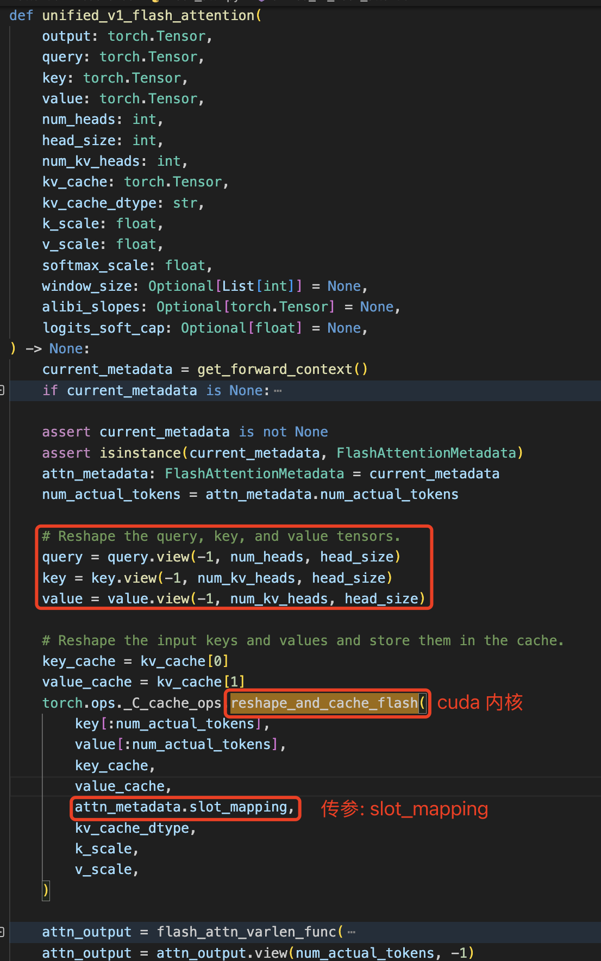The width and height of the screenshot is (601, 961).
Task: Click the 'value = value.view(' line
Action: click(234, 599)
